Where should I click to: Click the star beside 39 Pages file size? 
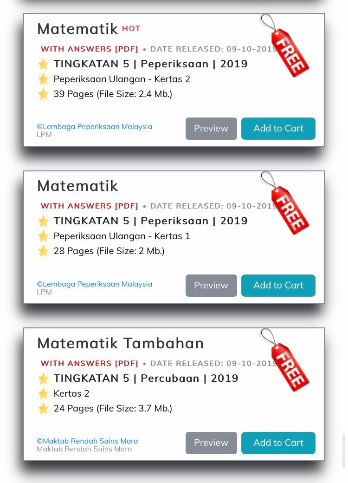coord(44,94)
